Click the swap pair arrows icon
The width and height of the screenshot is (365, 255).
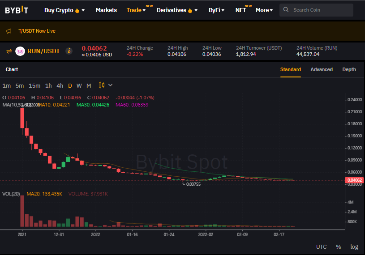[9, 51]
